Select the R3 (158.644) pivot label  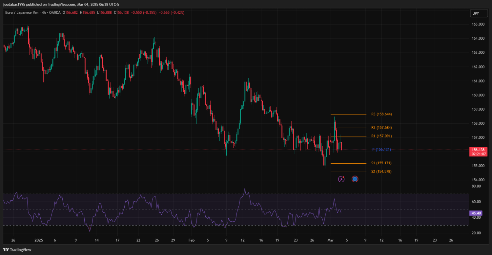381,114
